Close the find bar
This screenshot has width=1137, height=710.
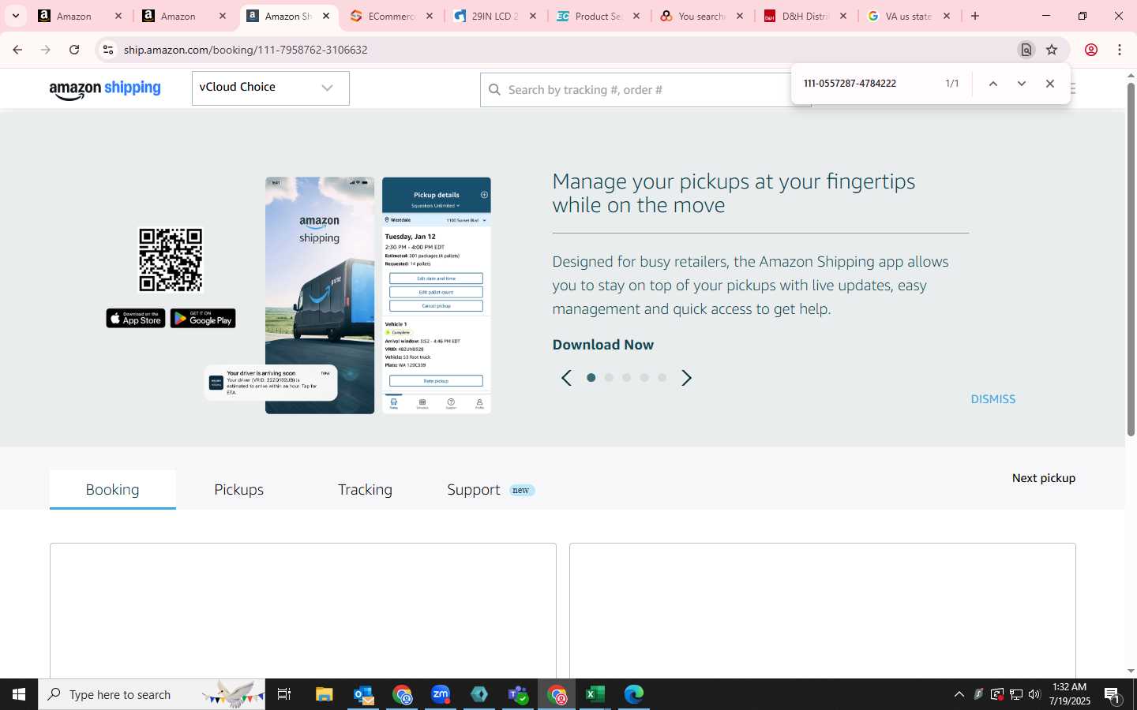(x=1050, y=84)
